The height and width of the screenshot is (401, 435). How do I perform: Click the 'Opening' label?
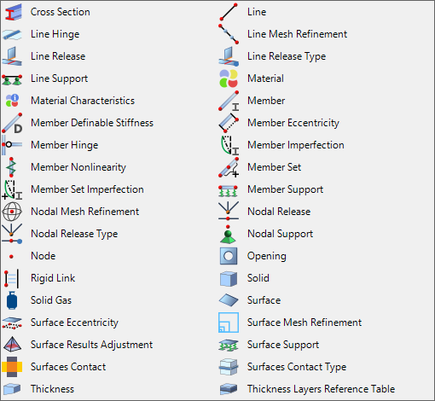(x=267, y=256)
